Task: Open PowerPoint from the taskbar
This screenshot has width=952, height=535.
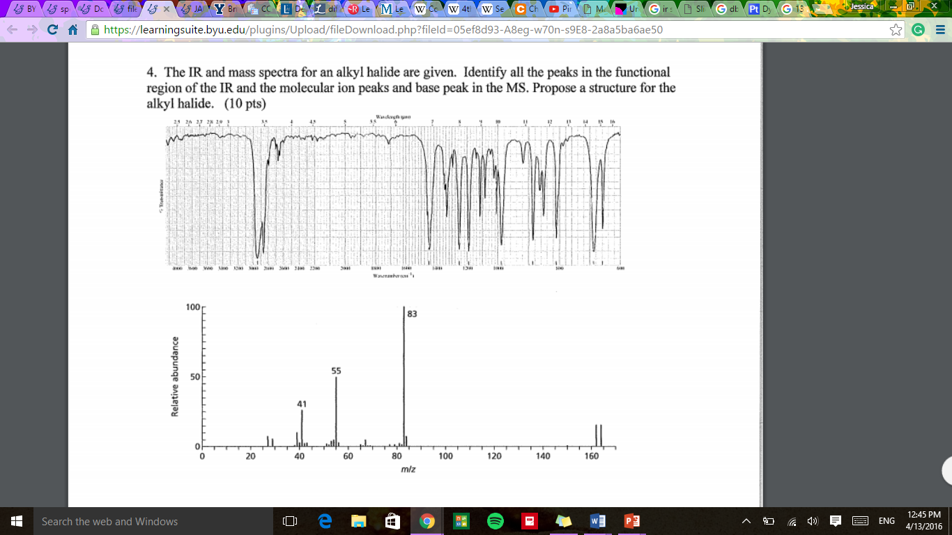Action: [x=631, y=521]
